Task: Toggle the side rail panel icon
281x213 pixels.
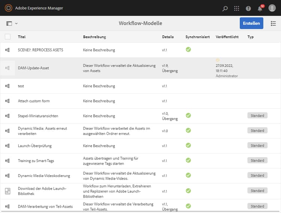Action: [9, 24]
